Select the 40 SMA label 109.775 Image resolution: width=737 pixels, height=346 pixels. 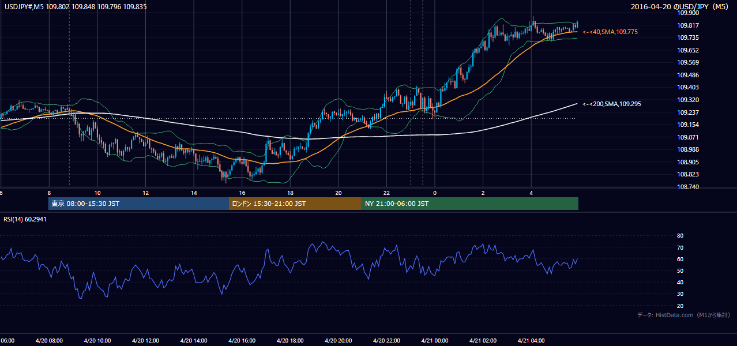point(610,32)
